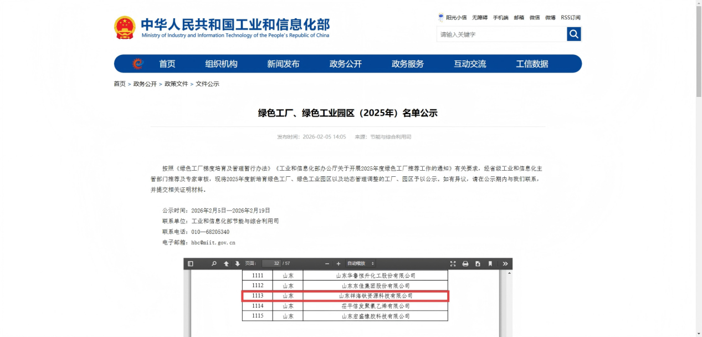702x337 pixels.
Task: Expand the PDF toolbar's additional tools menu
Action: coord(505,264)
